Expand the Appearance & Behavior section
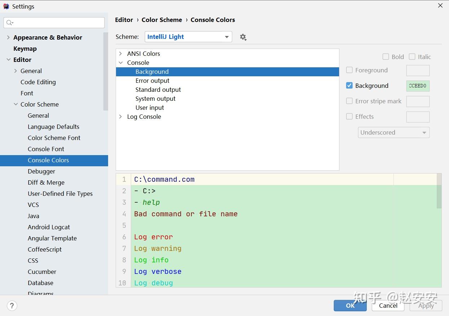 [8, 37]
